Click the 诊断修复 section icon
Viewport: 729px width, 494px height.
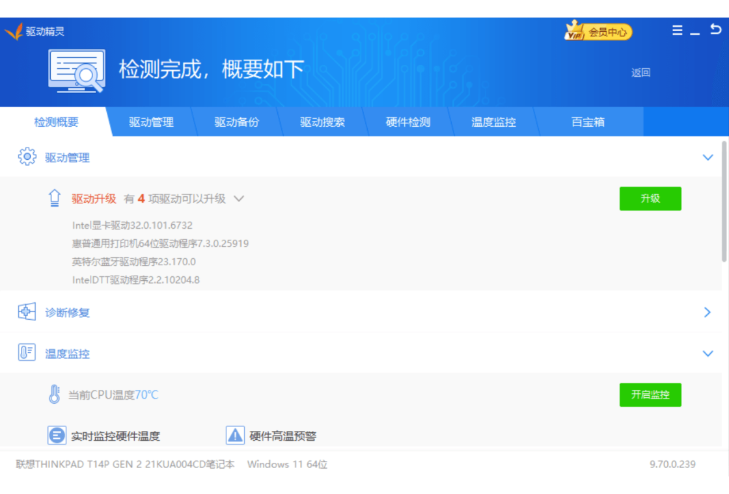(x=27, y=312)
